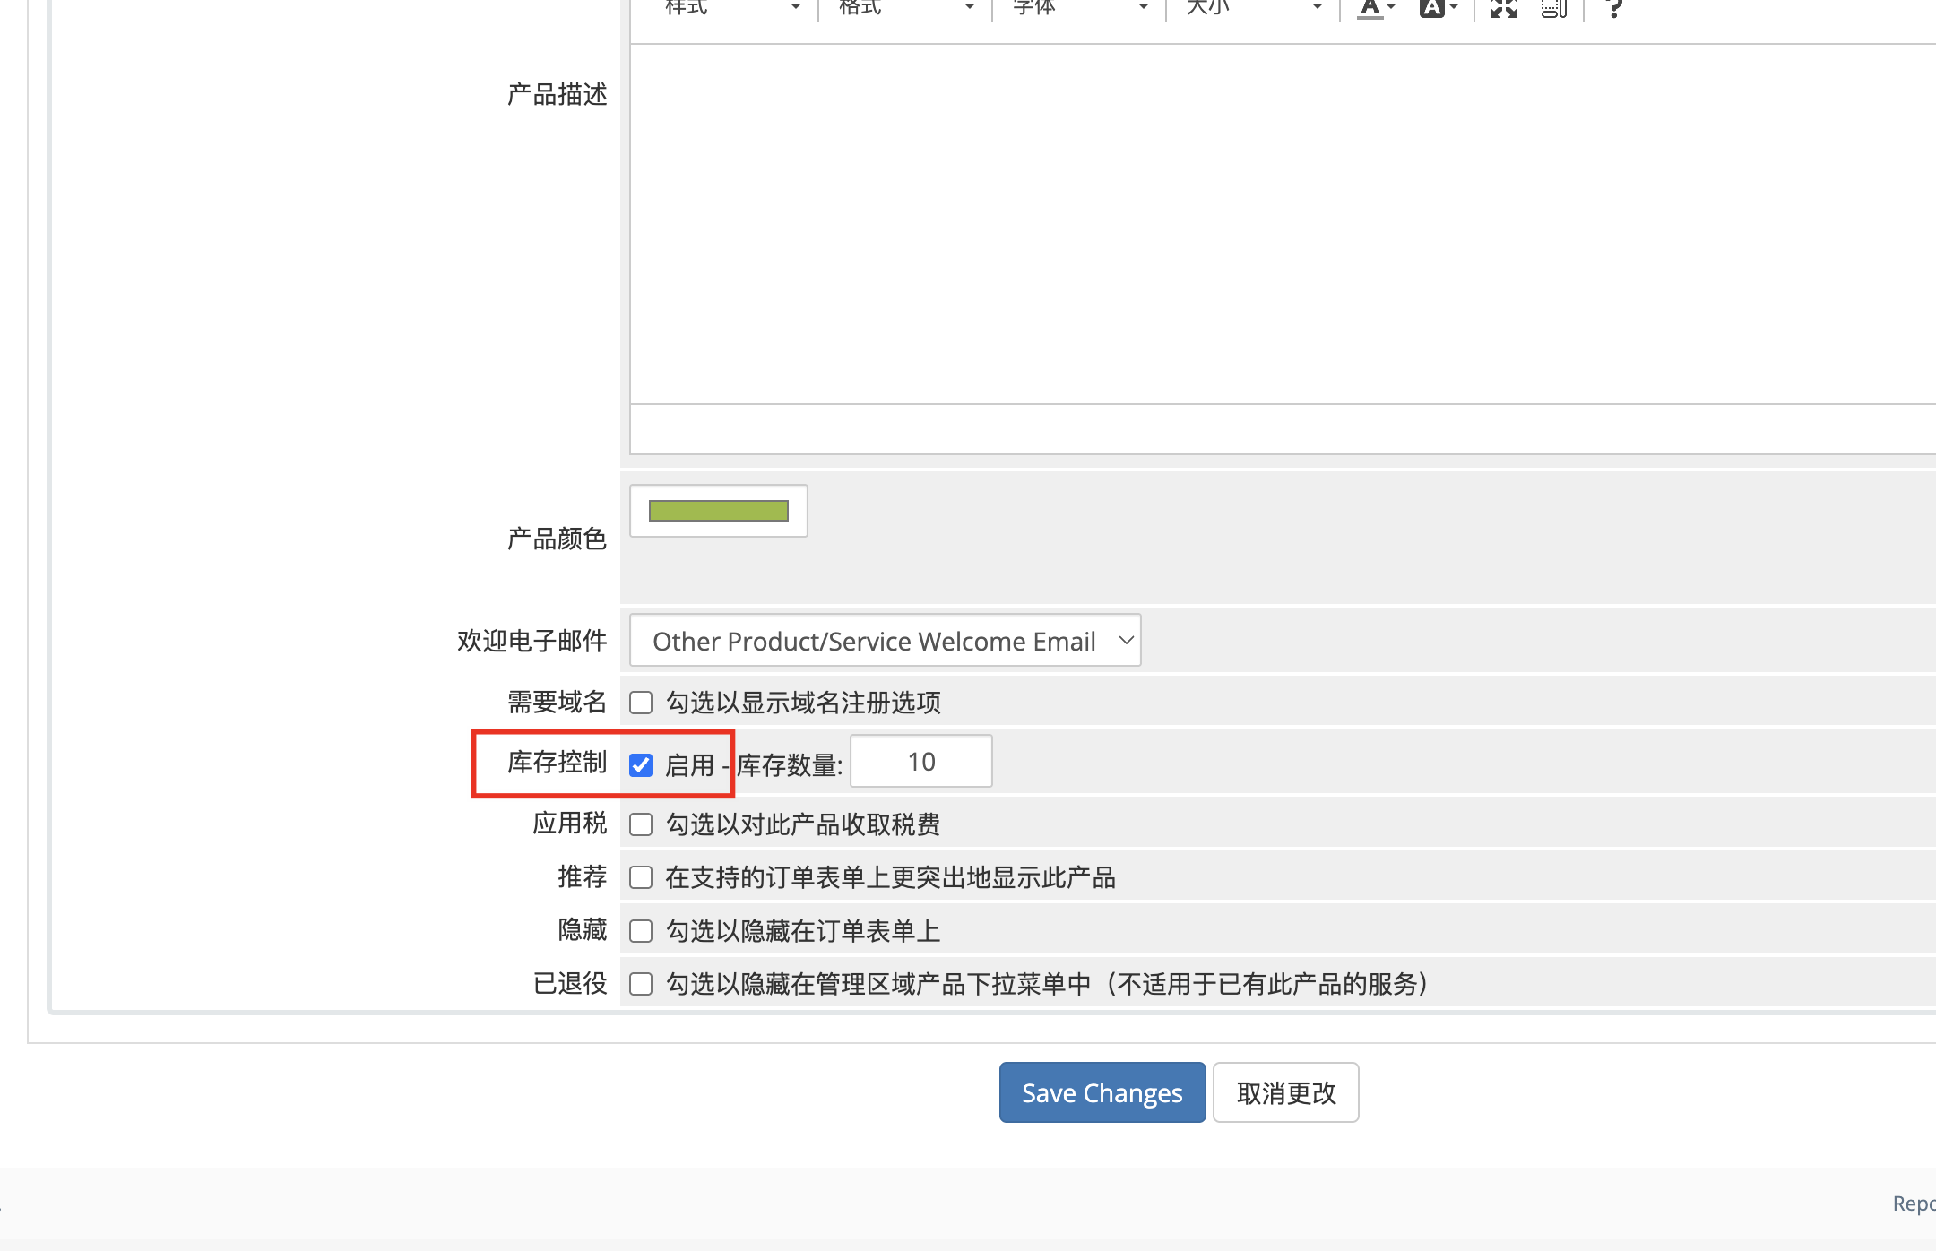This screenshot has height=1251, width=1936.
Task: Click the Save Changes button
Action: [x=1102, y=1092]
